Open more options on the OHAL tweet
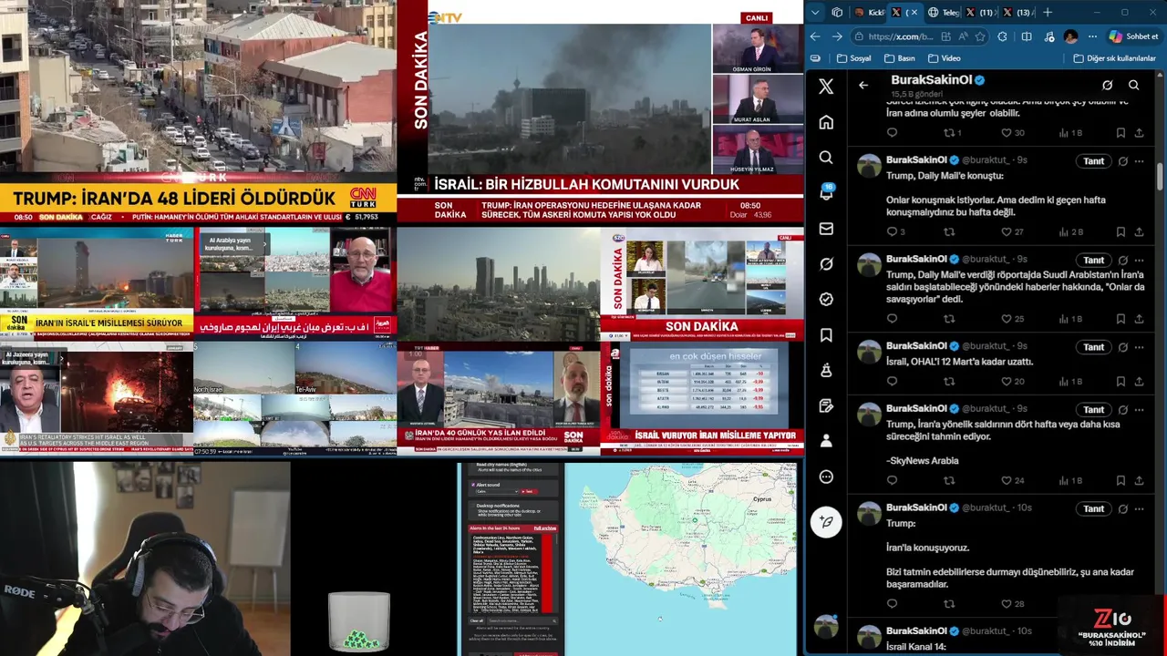Screen dimensions: 1167x656 click(x=1140, y=347)
